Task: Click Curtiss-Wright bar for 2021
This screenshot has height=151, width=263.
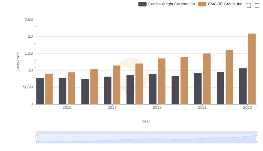Action: coord(198,88)
